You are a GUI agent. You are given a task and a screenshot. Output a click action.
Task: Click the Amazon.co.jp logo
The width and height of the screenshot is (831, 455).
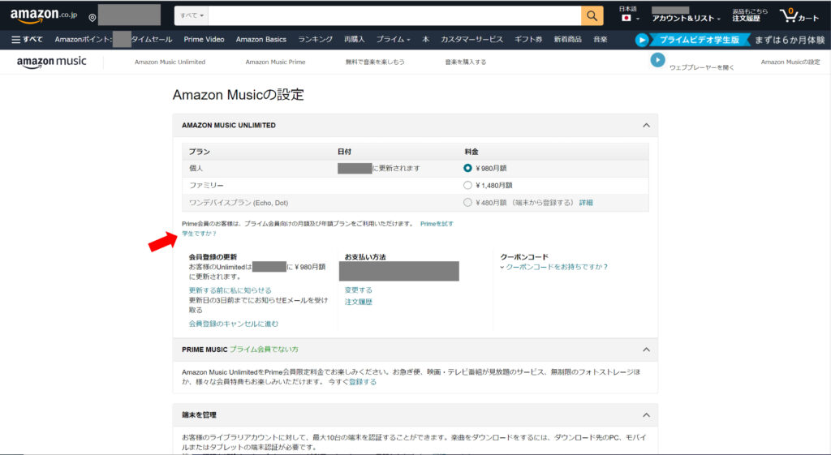44,16
